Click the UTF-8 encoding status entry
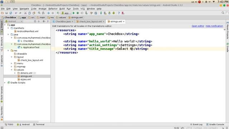The image size is (229, 129). (x=189, y=128)
